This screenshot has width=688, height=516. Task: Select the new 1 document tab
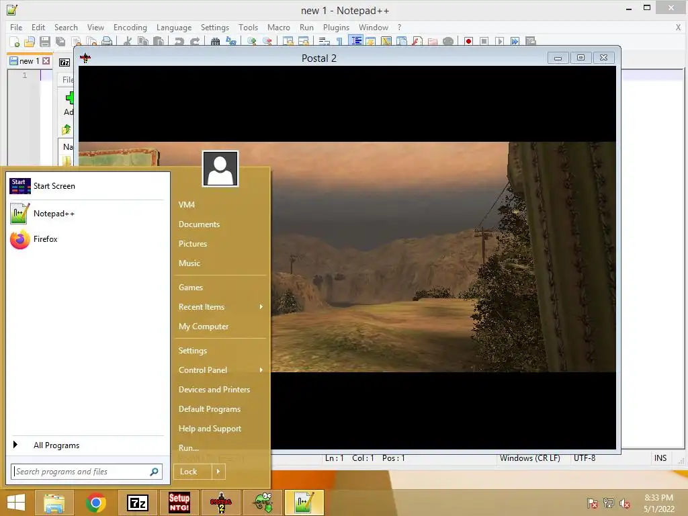coord(30,61)
